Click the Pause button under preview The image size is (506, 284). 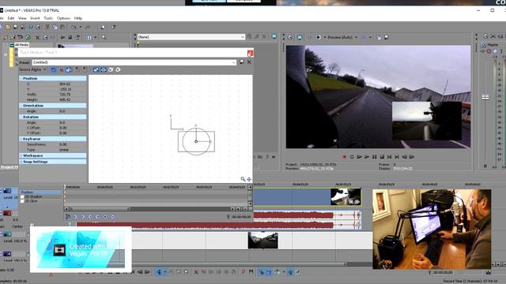click(374, 157)
